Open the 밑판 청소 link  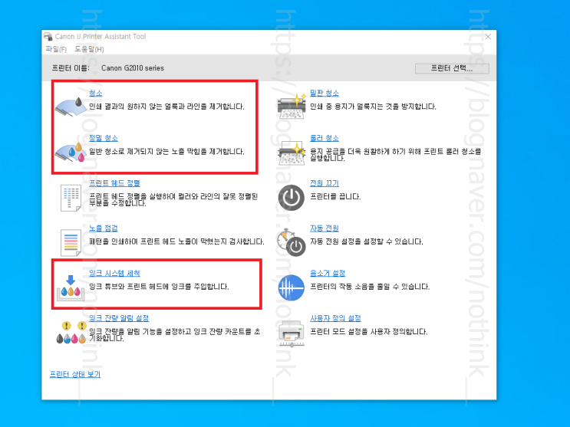pyautogui.click(x=325, y=93)
